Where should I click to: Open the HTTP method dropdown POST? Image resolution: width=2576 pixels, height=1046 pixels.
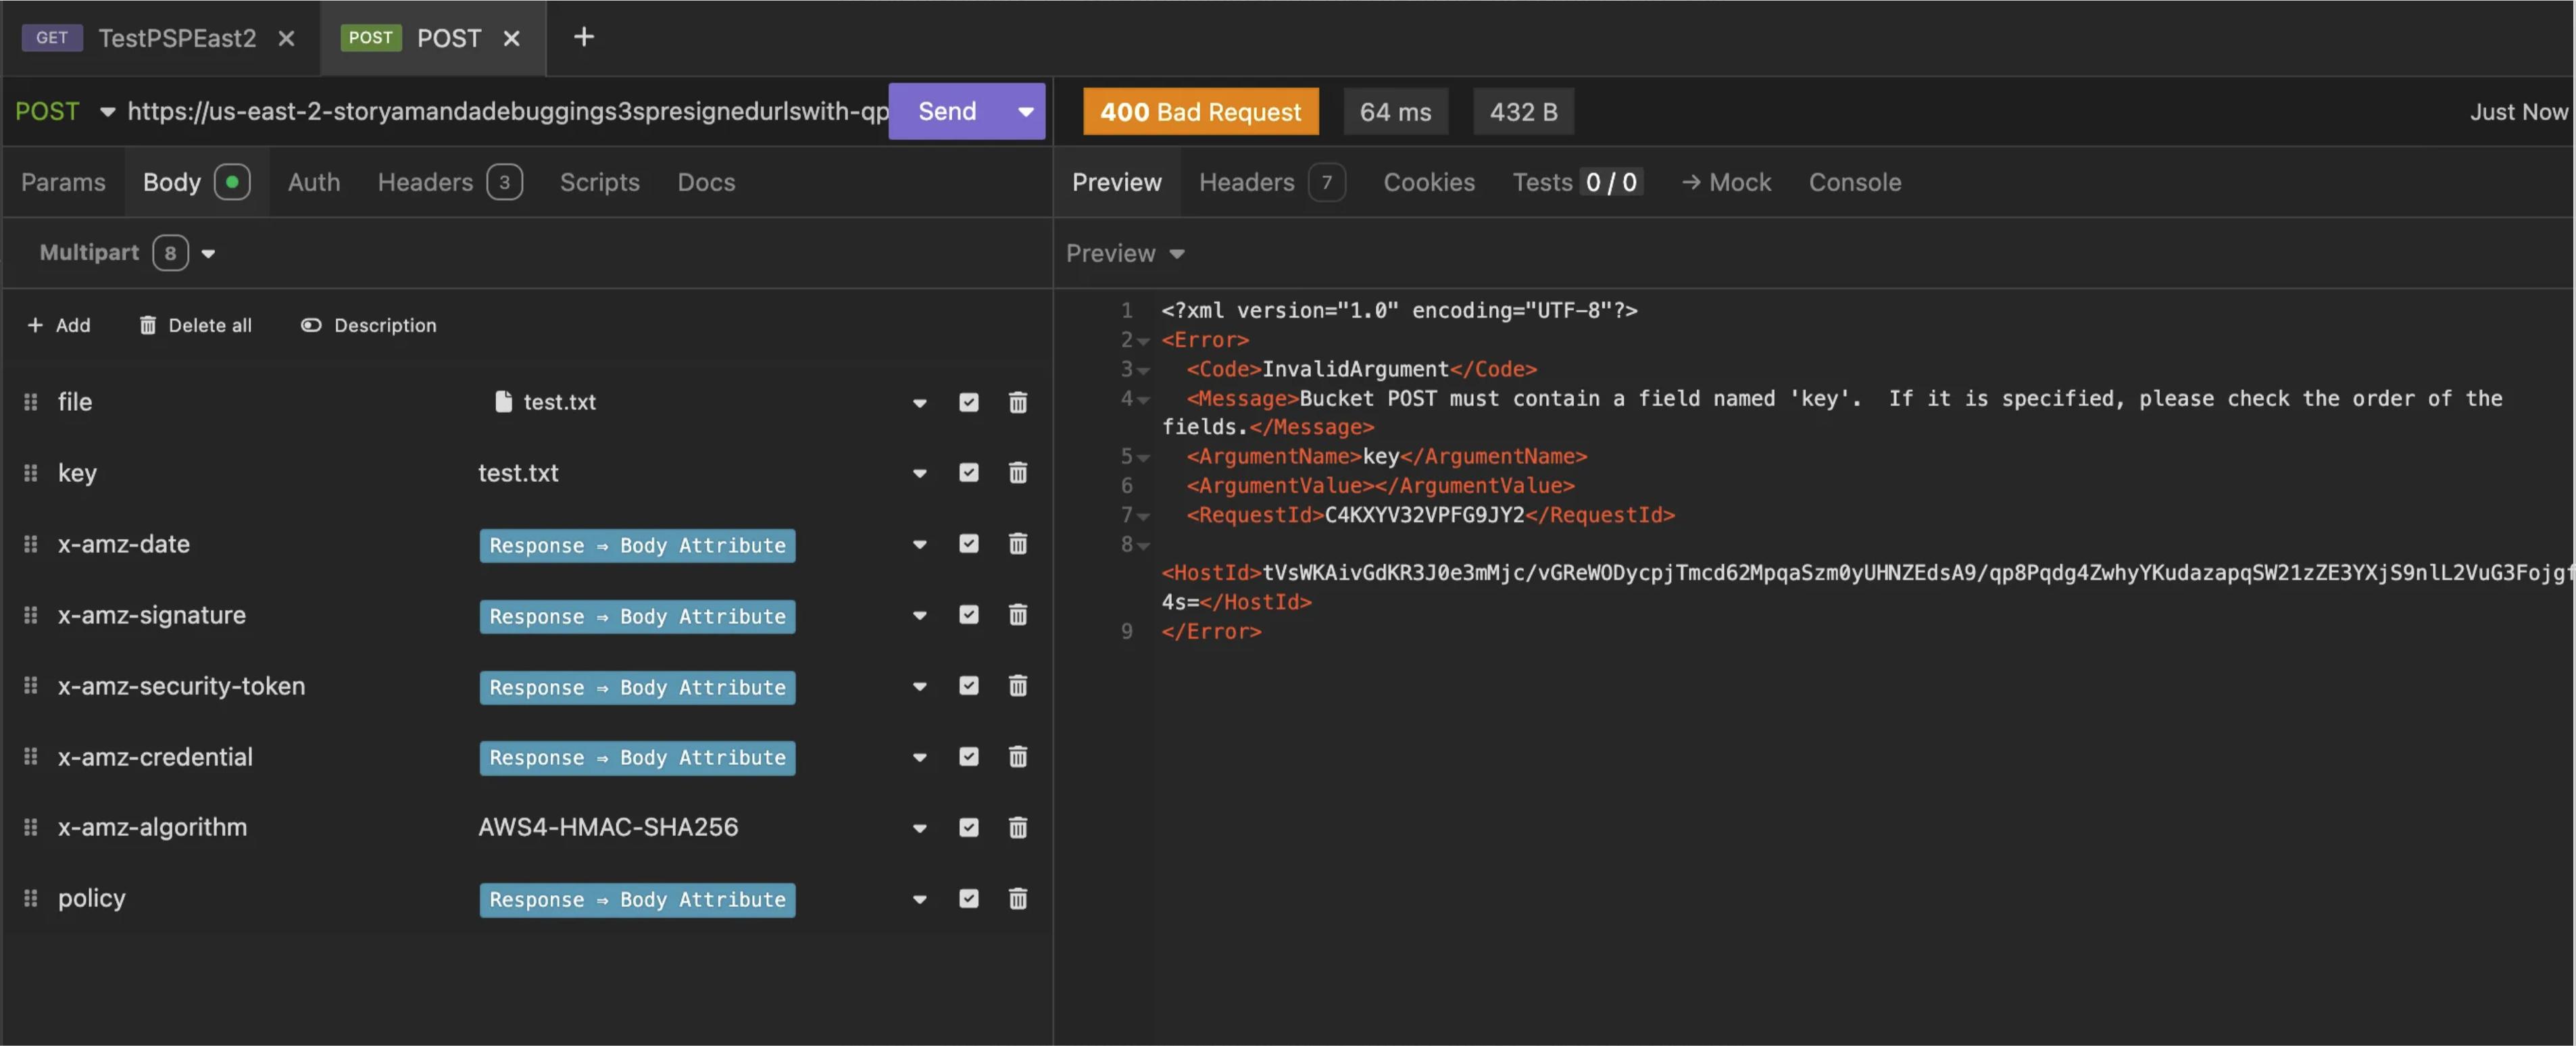pyautogui.click(x=65, y=111)
